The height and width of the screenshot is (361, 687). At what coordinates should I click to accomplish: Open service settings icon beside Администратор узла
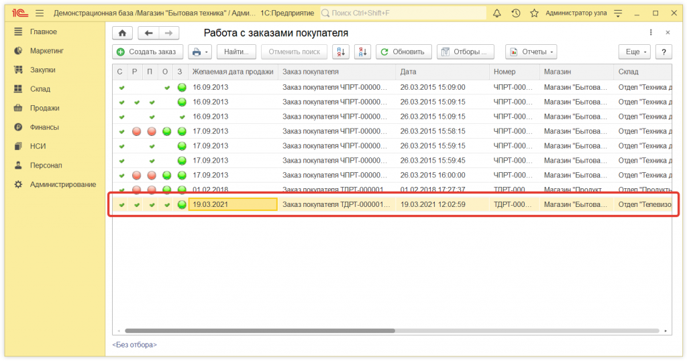click(x=618, y=13)
